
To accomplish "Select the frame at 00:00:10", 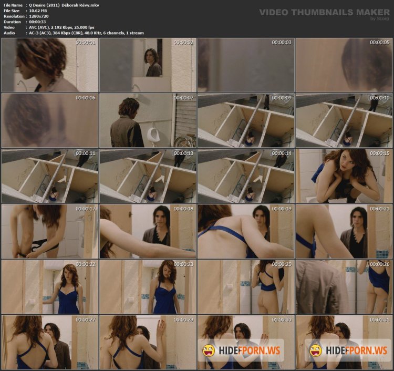I will point(344,121).
